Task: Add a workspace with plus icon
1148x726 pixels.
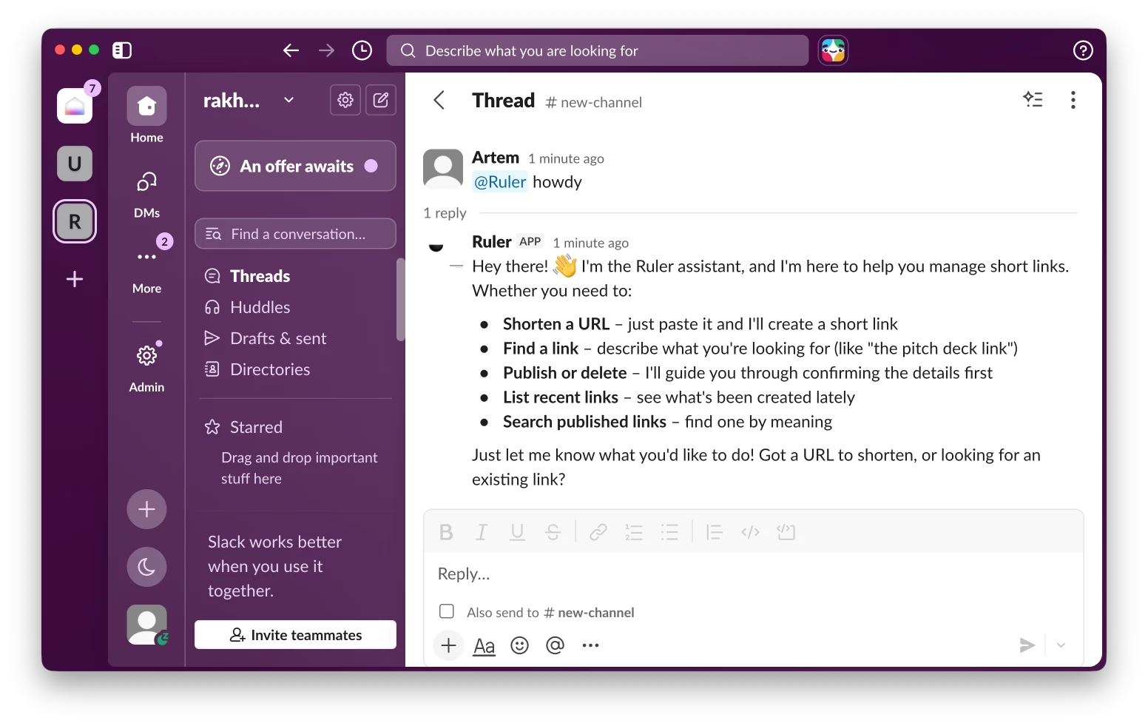Action: coord(75,279)
